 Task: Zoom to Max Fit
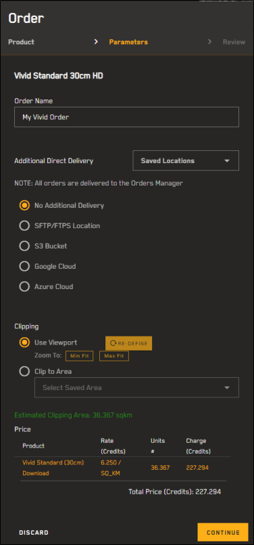(114, 356)
